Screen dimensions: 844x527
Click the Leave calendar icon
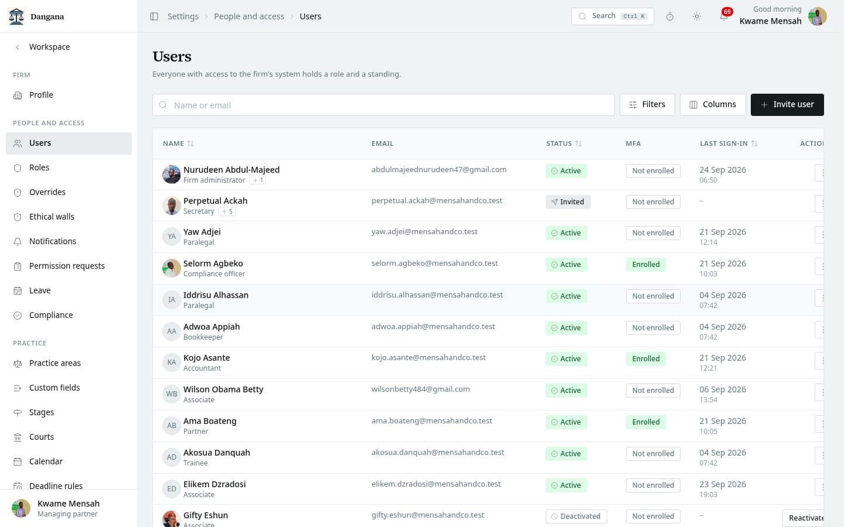tap(18, 290)
